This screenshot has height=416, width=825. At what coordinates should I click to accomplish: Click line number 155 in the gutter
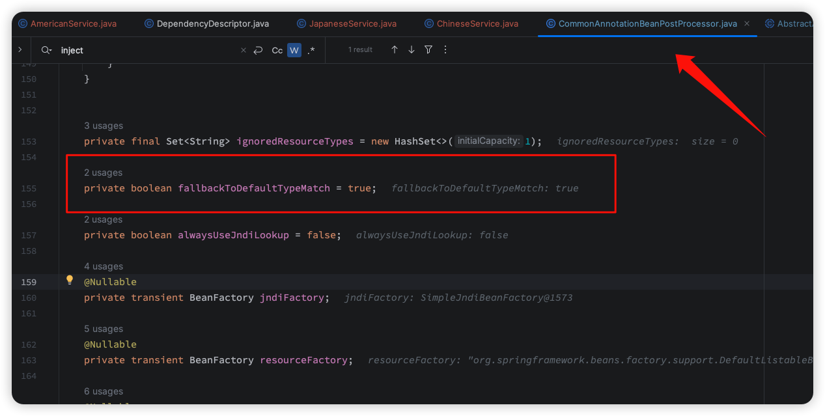(x=29, y=188)
